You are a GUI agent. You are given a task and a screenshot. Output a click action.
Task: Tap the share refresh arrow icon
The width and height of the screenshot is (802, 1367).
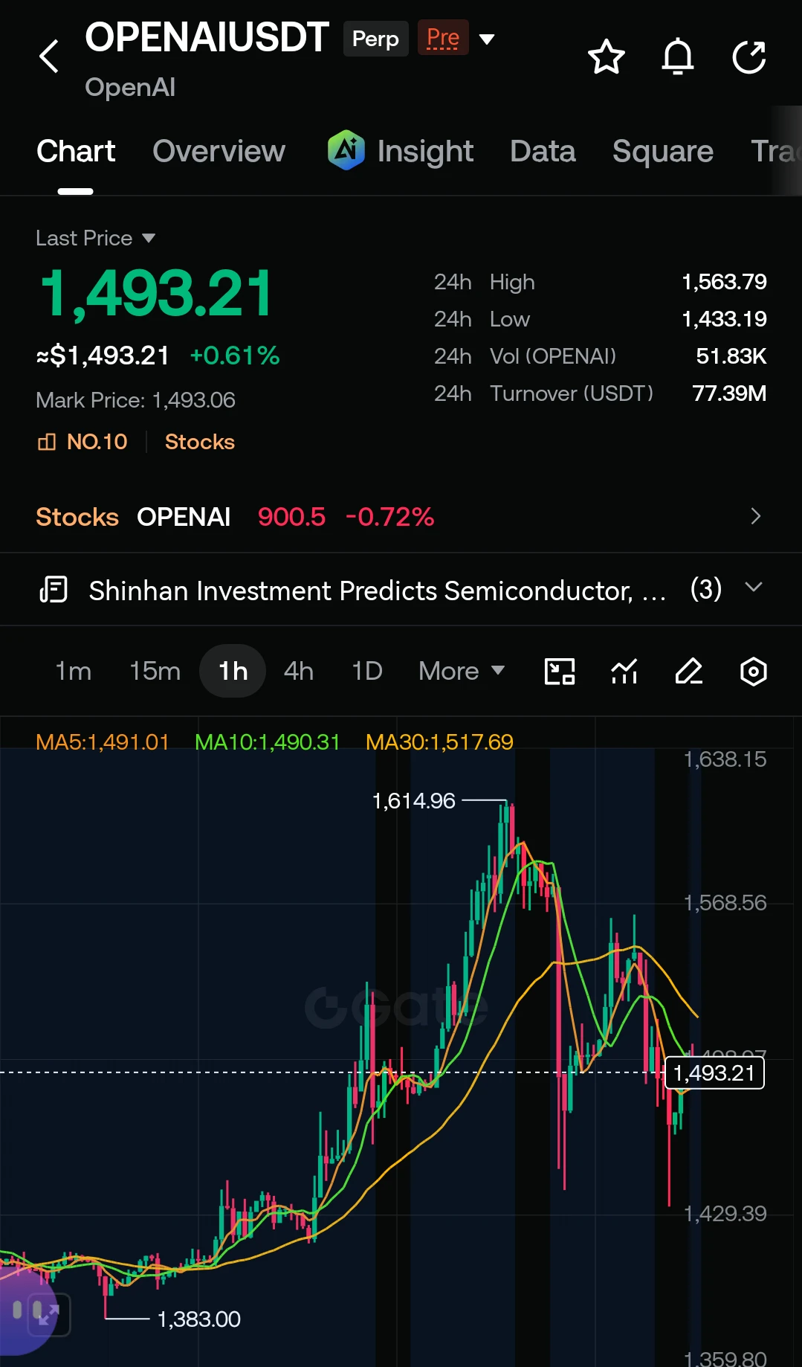click(748, 57)
